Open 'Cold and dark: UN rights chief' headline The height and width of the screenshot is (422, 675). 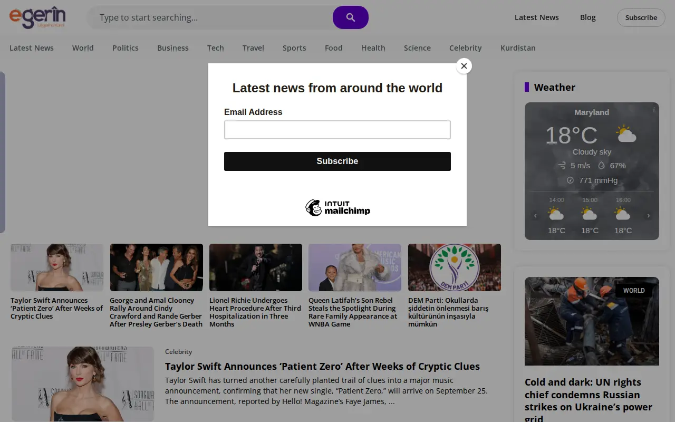pos(589,400)
